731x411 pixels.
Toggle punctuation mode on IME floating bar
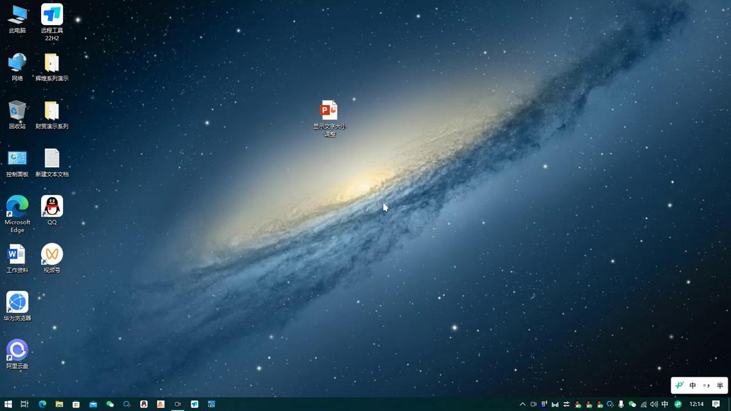point(706,386)
